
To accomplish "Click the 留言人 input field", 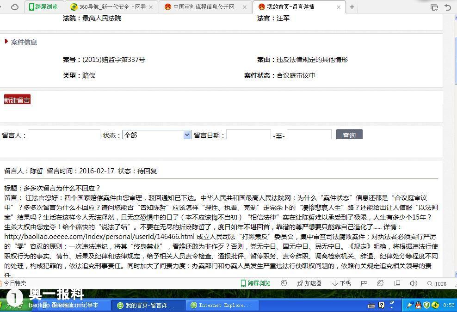I will click(x=63, y=135).
